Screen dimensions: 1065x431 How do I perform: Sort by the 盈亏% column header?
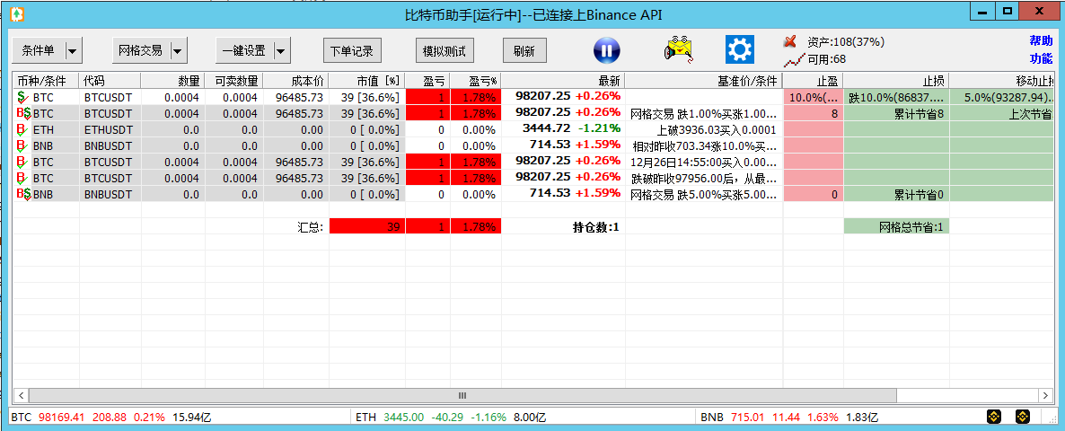475,81
